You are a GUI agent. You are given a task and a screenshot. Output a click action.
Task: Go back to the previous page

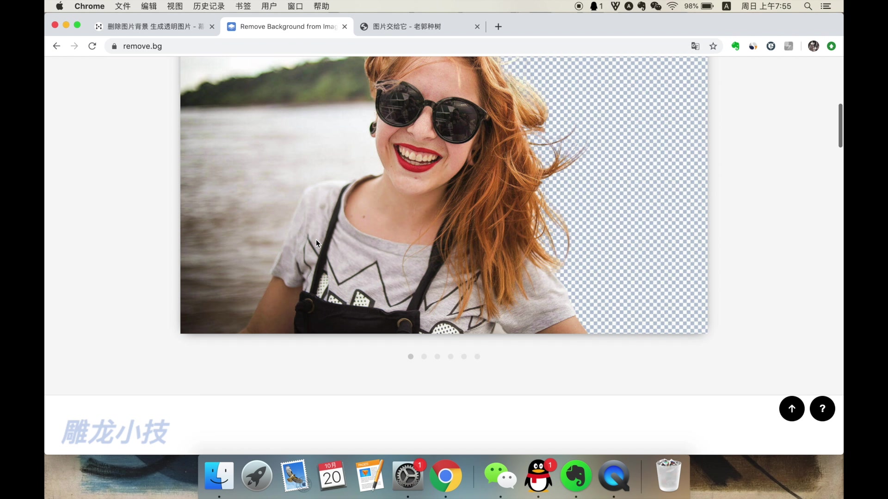tap(56, 46)
